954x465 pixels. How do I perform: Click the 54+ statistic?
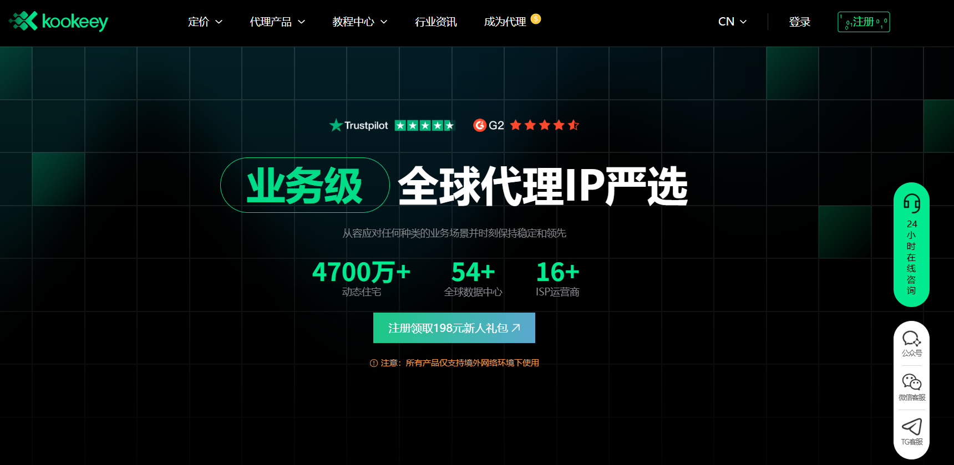click(473, 272)
